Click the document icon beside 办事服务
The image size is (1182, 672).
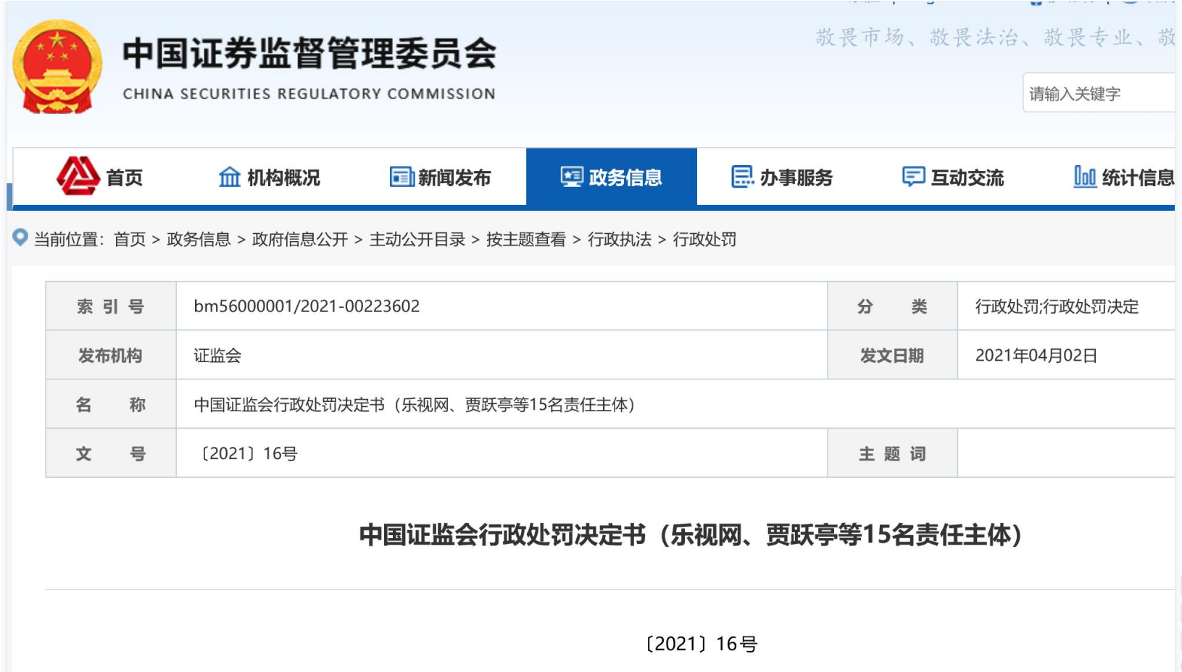[742, 177]
